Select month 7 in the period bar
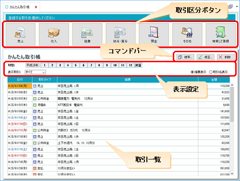Viewport: 240px width, 181px height. [91, 65]
